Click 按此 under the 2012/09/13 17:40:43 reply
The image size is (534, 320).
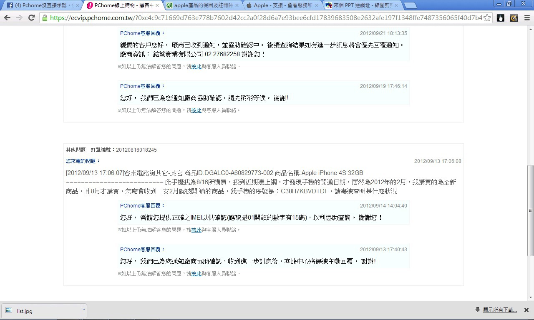[196, 274]
